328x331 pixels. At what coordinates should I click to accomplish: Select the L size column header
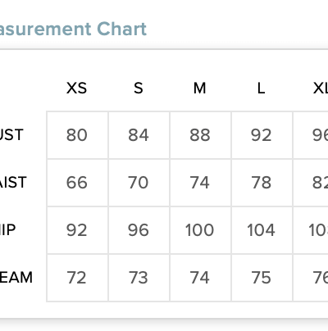(x=262, y=88)
